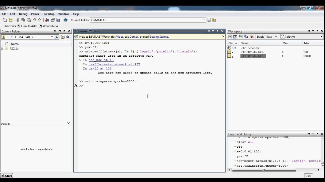Search the Current Folder with magnifier icon
Screen dimensions: 325x182
(x=57, y=37)
